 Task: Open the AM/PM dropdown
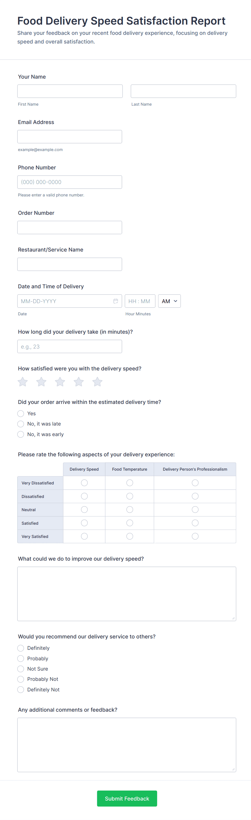pos(169,301)
